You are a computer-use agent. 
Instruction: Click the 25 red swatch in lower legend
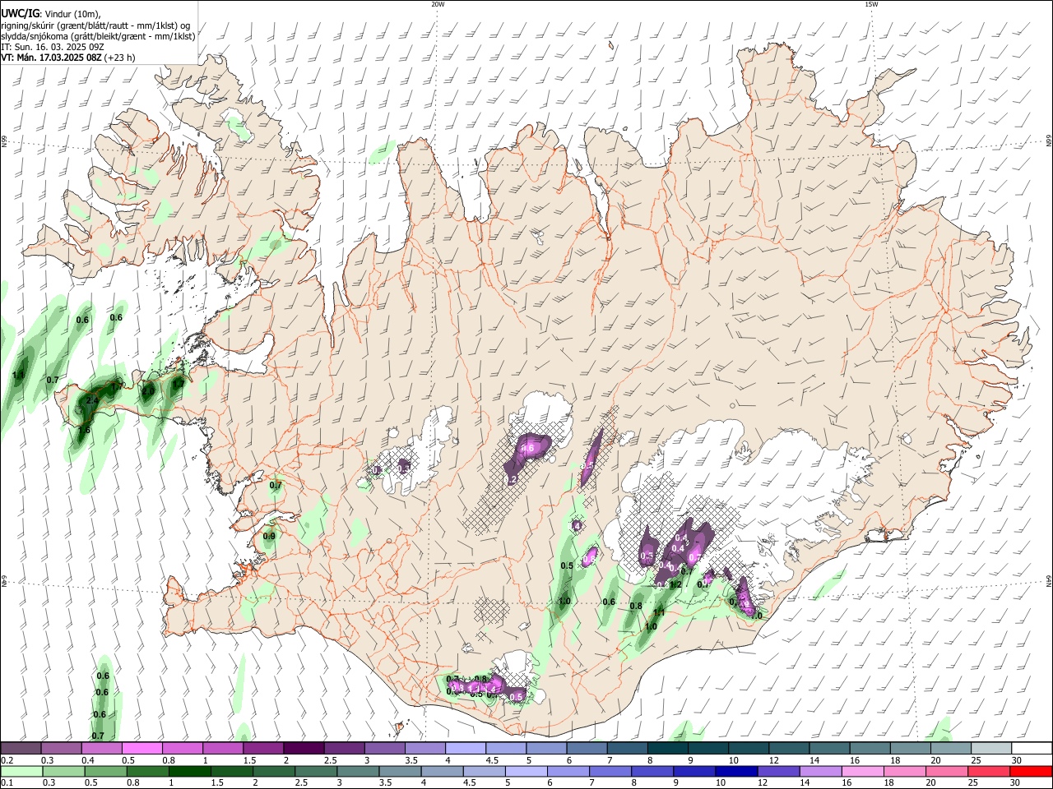[987, 771]
